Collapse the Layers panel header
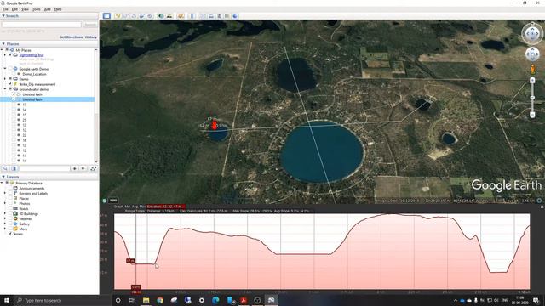The height and width of the screenshot is (306, 545). tap(3, 177)
